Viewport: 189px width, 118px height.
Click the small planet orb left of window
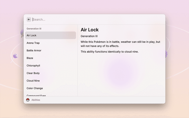pyautogui.click(x=15, y=56)
